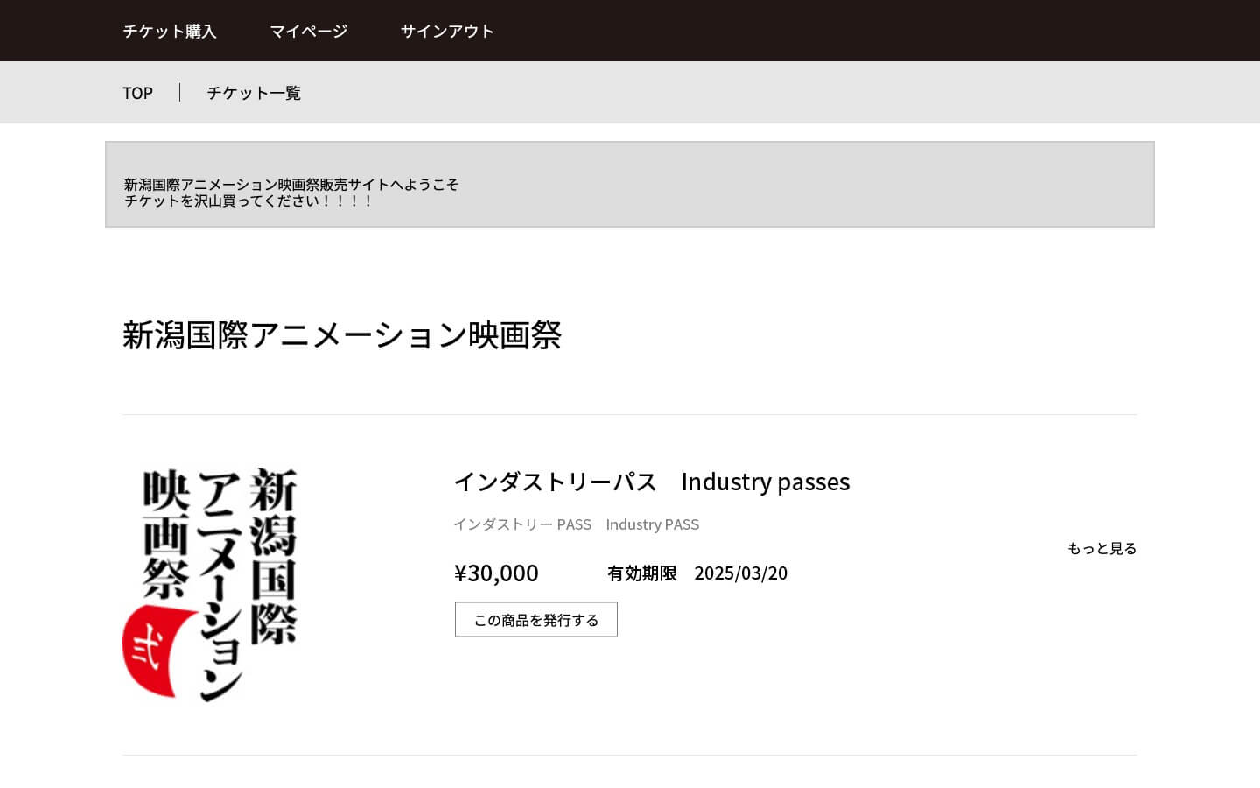Click vertical 映画祭 text in the logo

click(x=166, y=534)
